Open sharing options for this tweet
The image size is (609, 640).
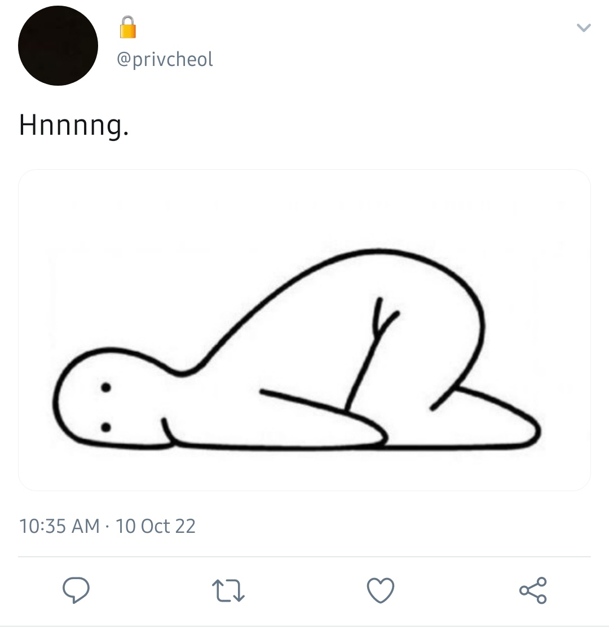tap(533, 590)
